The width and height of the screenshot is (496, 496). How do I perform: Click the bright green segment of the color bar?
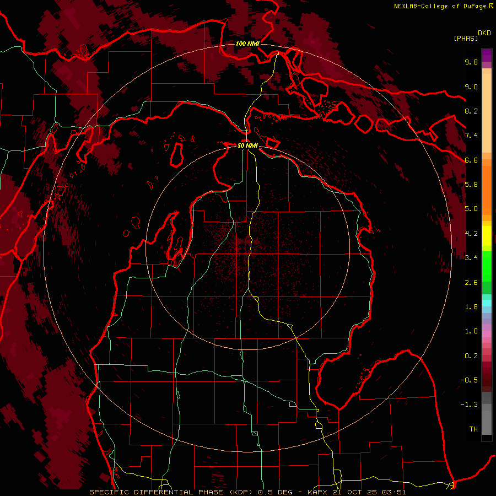[x=487, y=266]
